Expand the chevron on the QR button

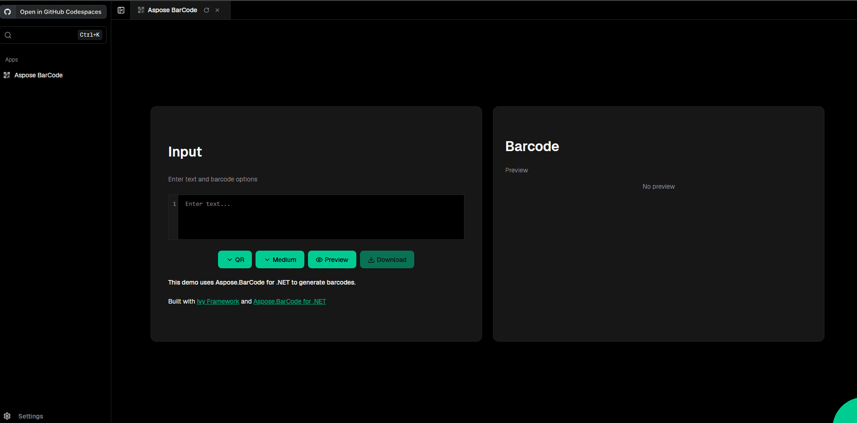229,259
